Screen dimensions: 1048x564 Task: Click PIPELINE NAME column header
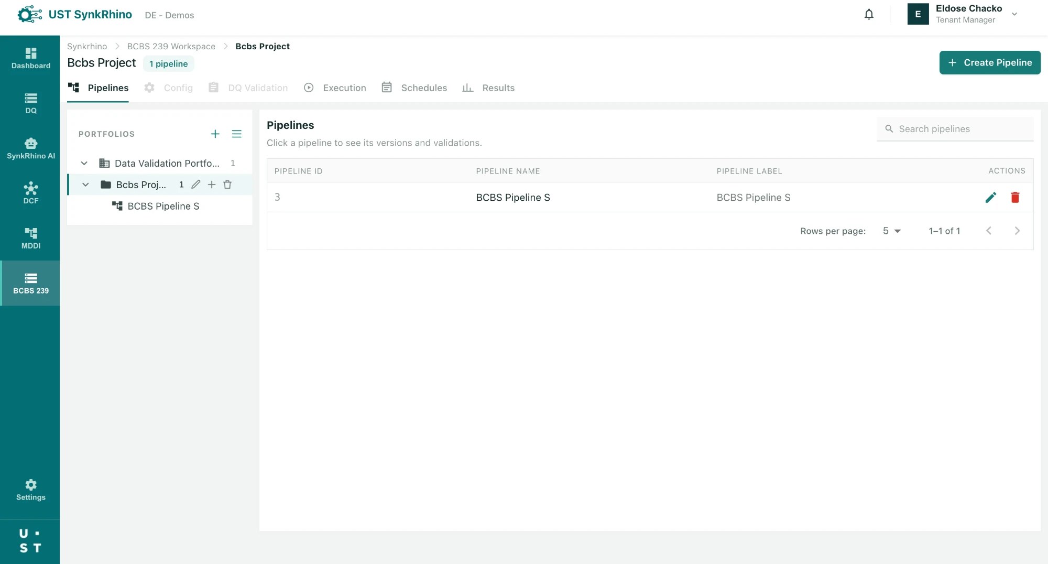[508, 171]
